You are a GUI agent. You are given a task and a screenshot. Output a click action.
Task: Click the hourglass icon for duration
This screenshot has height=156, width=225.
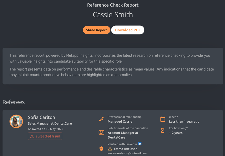[x=163, y=130]
